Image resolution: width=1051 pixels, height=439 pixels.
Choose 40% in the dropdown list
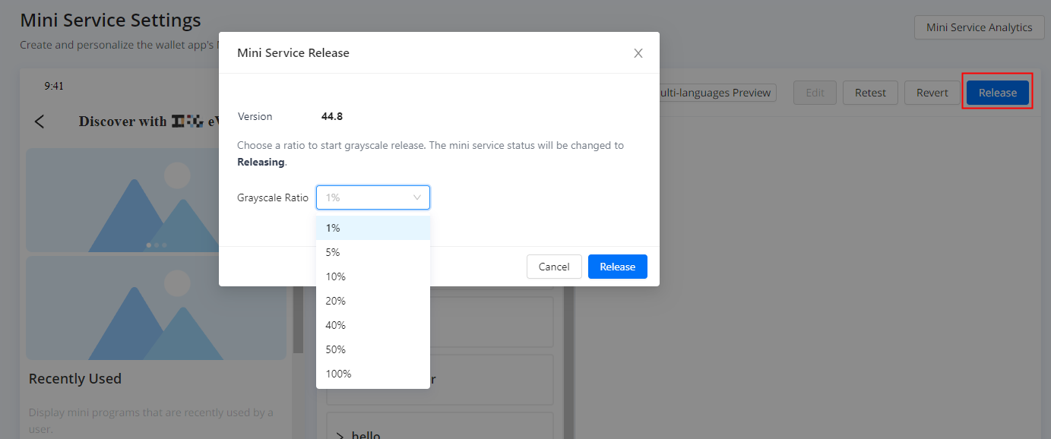372,325
